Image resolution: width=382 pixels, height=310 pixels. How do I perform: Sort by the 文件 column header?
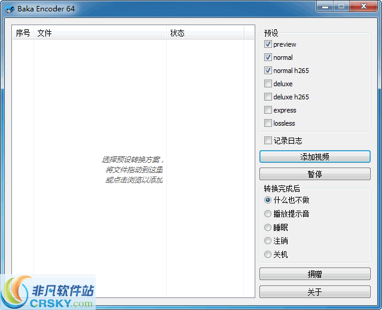[100, 33]
